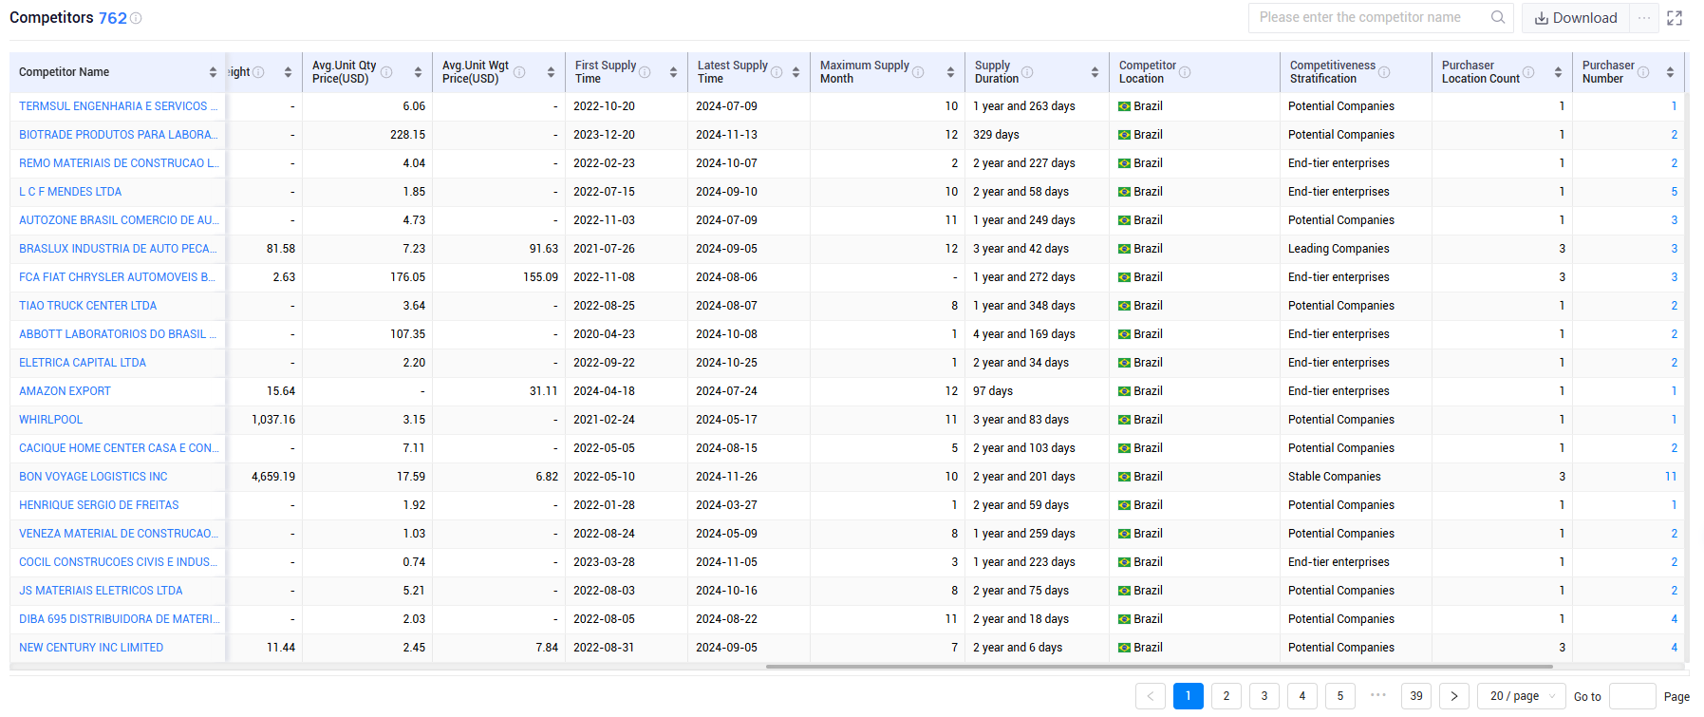Screen dimensions: 1704x717
Task: Sort by Purchaser Location Count
Action: pyautogui.click(x=1558, y=72)
